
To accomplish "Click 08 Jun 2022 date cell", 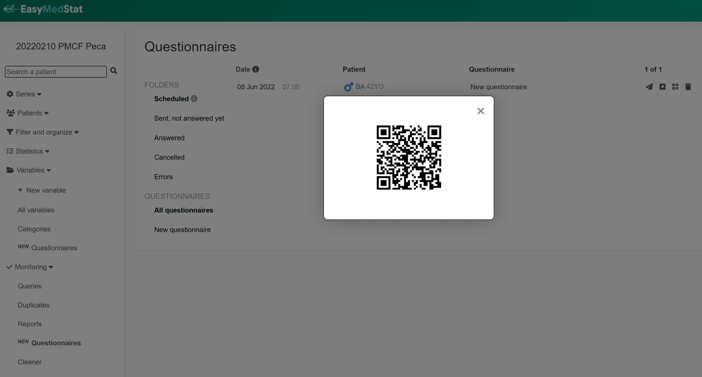I will pyautogui.click(x=256, y=87).
